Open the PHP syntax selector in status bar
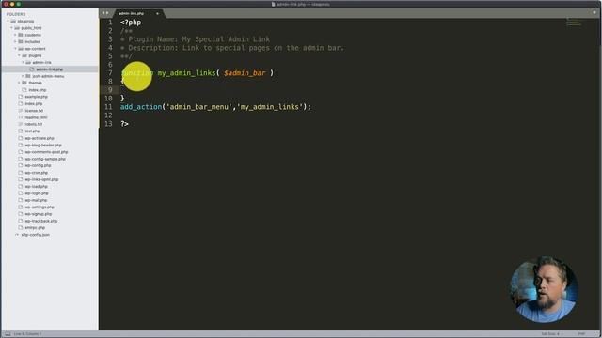The width and height of the screenshot is (602, 338). point(581,334)
